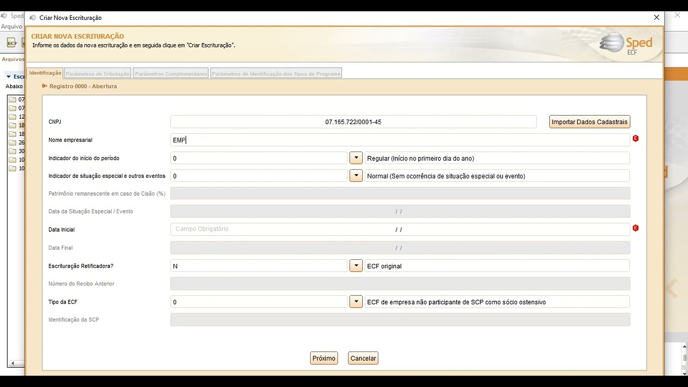The height and width of the screenshot is (387, 688).
Task: Click the dialog title bar app icon
Action: pyautogui.click(x=33, y=18)
